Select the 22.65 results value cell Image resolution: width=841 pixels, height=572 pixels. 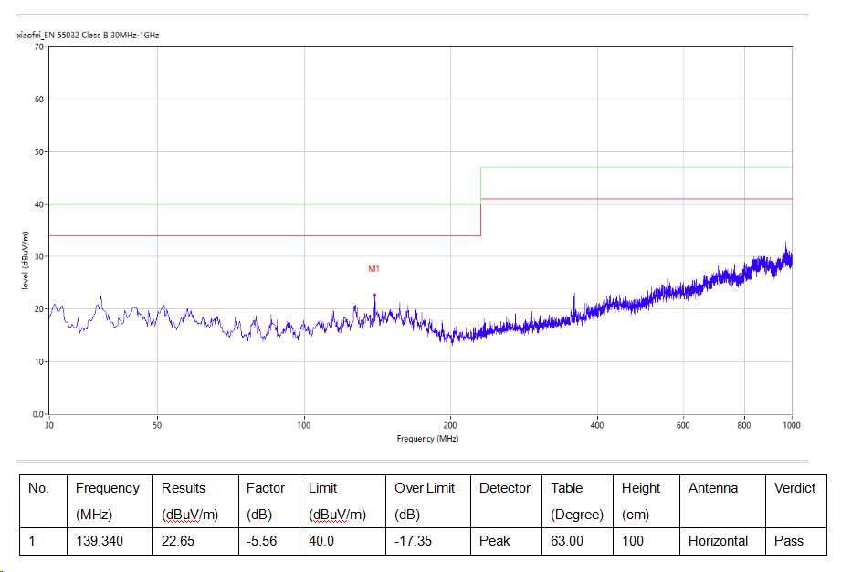tap(177, 541)
